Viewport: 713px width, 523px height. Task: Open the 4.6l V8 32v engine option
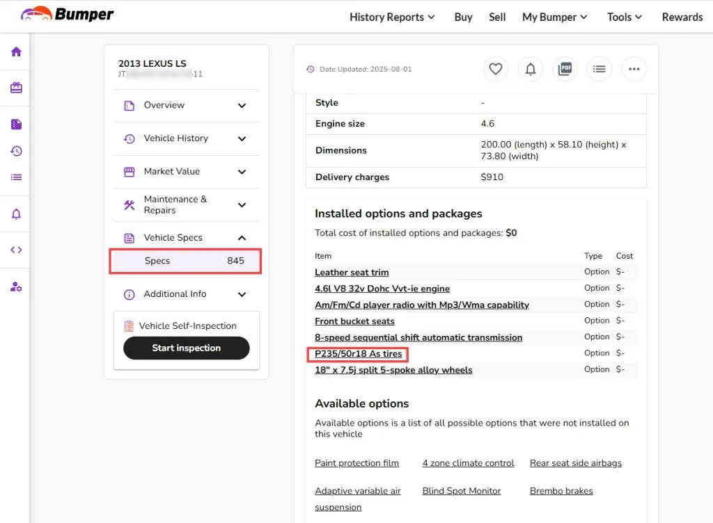(x=382, y=289)
